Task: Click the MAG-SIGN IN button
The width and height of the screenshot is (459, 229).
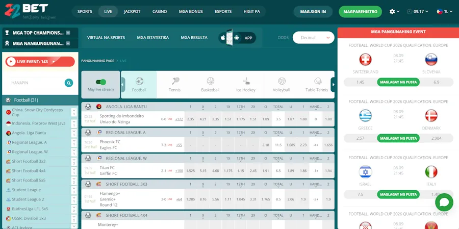Action: click(313, 12)
